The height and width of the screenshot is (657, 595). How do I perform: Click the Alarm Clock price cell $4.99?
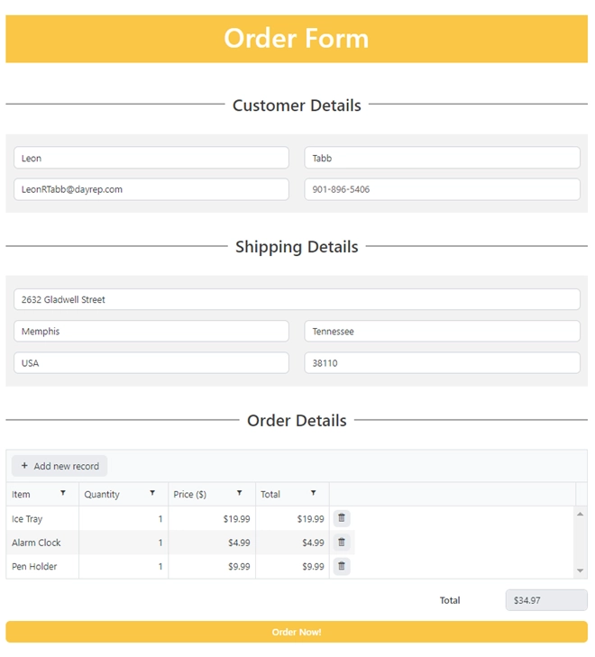[x=212, y=543]
